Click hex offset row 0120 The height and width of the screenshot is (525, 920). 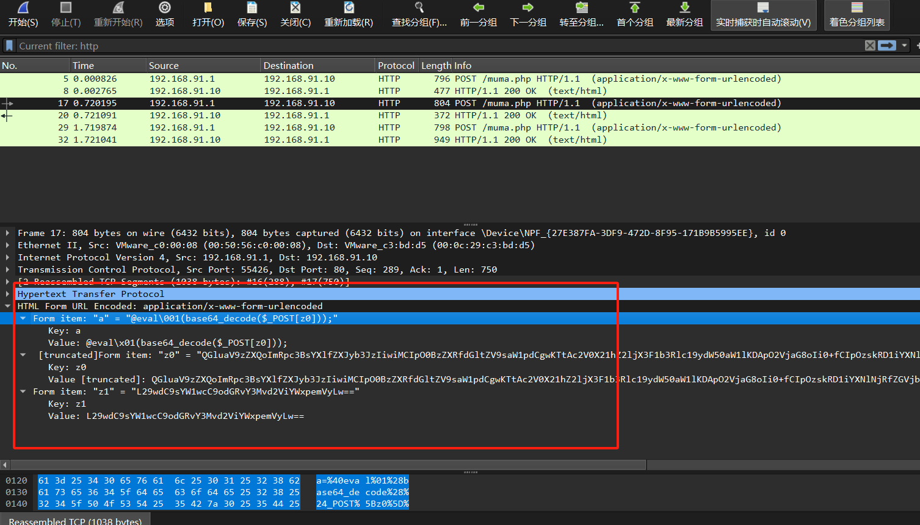click(16, 480)
